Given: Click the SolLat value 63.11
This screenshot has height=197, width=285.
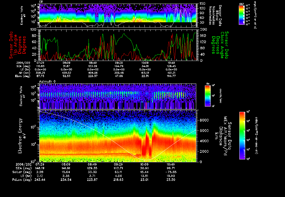Looking at the screenshot, I should pyautogui.click(x=118, y=172).
